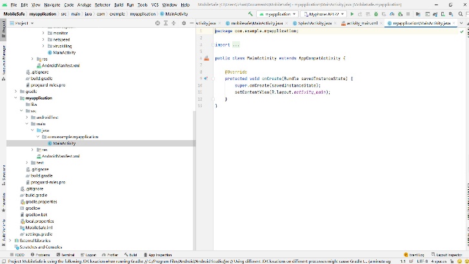469x264 pixels.
Task: Select build.gradle in the project tree
Action: pyautogui.click(x=35, y=195)
